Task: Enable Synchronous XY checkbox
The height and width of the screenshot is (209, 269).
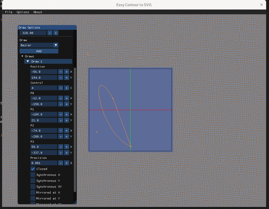Action: tap(33, 187)
